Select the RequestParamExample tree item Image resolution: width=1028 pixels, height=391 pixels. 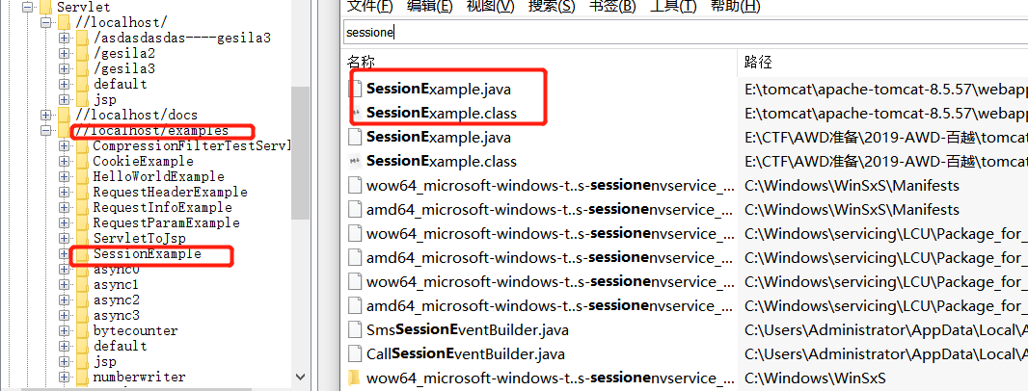click(166, 223)
